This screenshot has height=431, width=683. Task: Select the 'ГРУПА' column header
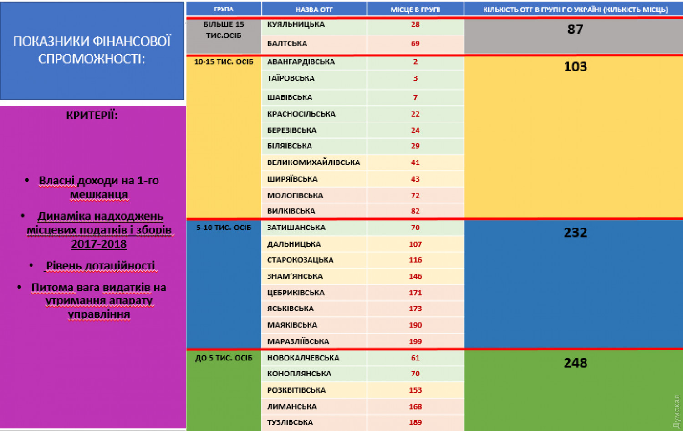tap(224, 9)
